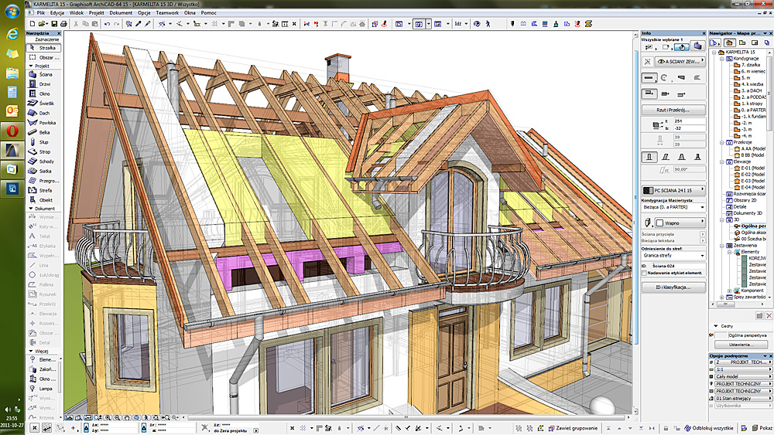Click Odblokuj wszystkie button

pos(708,428)
